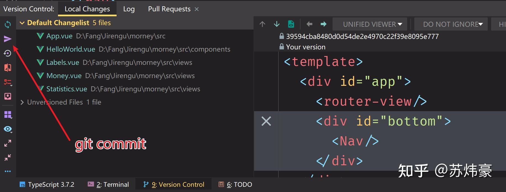Open the 2: Terminal tool window
The height and width of the screenshot is (192, 506).
pyautogui.click(x=108, y=185)
